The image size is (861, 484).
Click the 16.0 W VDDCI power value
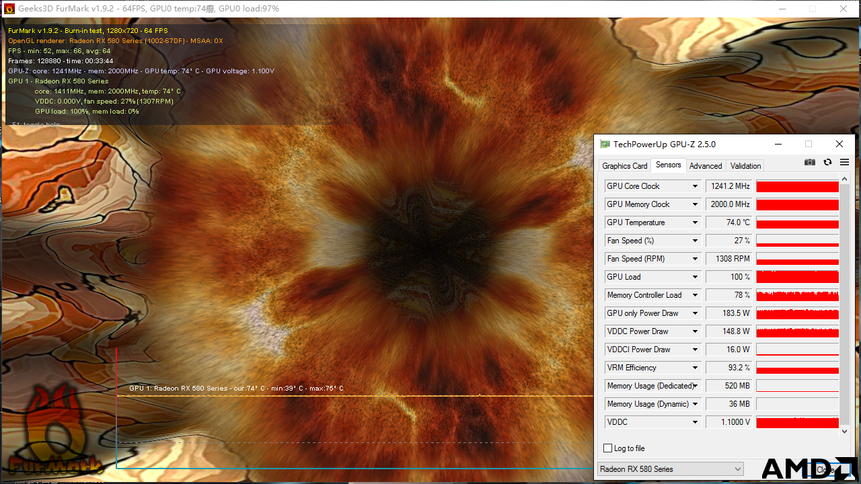[x=728, y=350]
